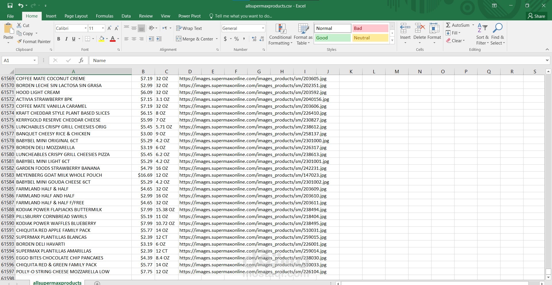Viewport: 552px width, 285px height.
Task: Open the General number format dropdown
Action: pos(263,28)
